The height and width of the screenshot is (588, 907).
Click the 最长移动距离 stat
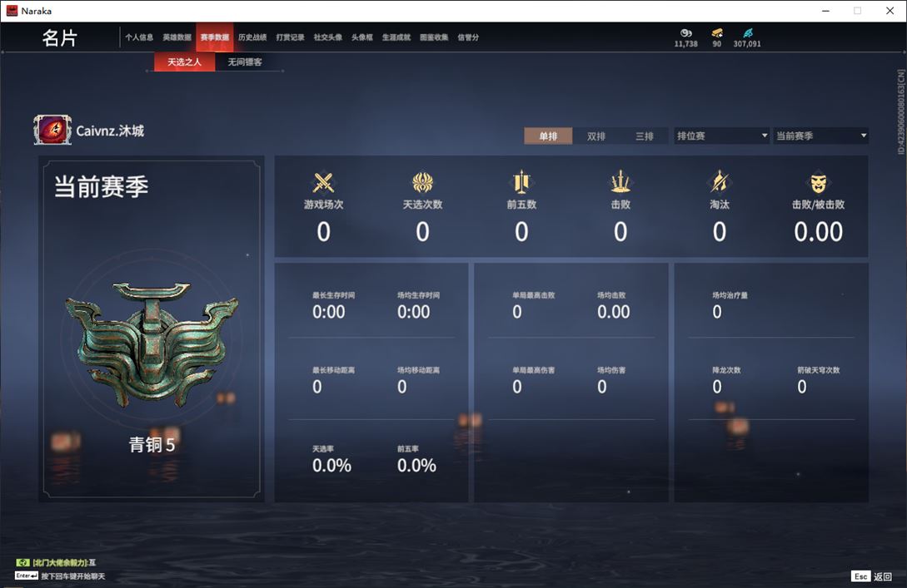click(x=333, y=381)
